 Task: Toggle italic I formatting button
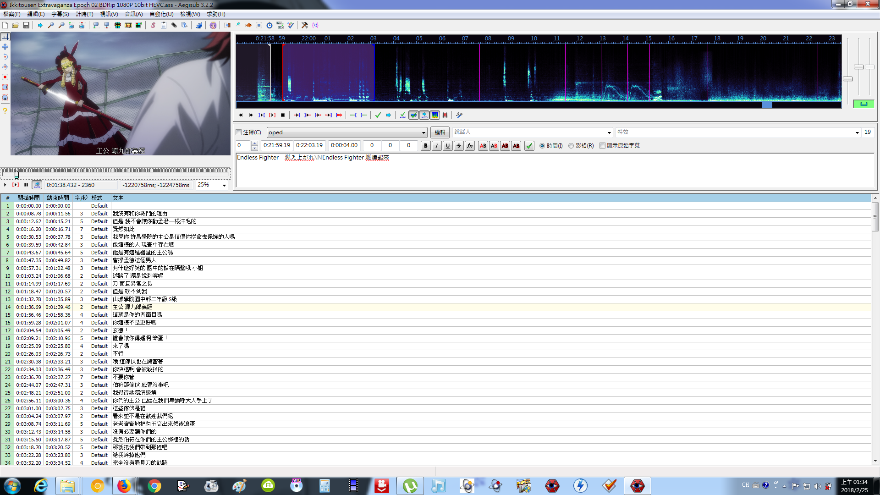click(x=437, y=146)
